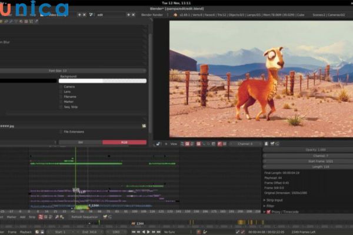
Task: Set preview to Color and Alpha channels
Action: point(219,144)
